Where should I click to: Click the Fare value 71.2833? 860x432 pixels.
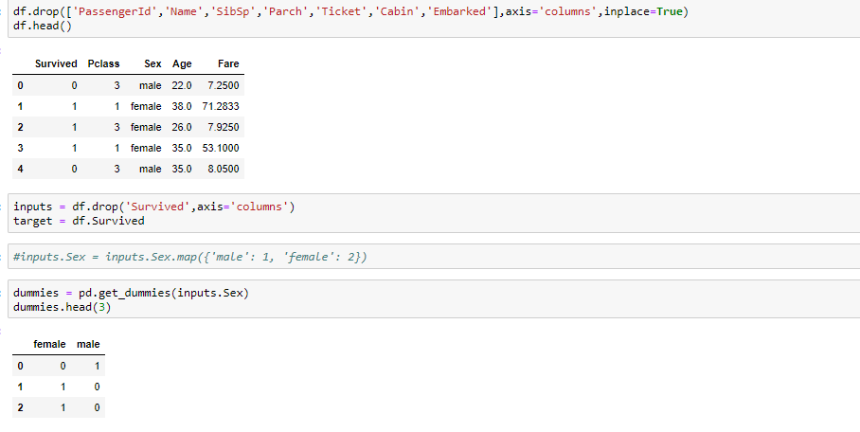221,106
